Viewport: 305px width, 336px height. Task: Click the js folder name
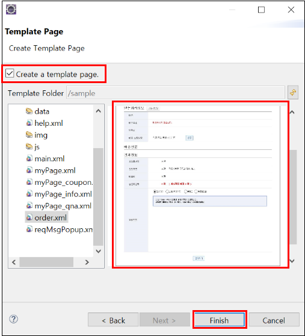tap(37, 147)
